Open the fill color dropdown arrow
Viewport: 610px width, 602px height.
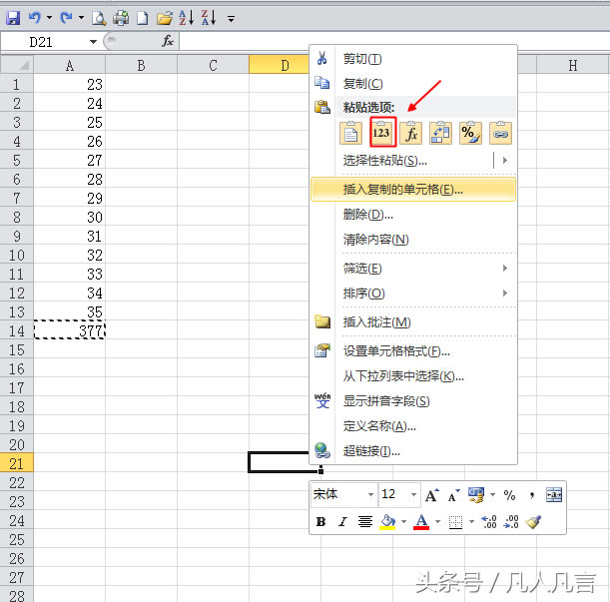click(403, 521)
